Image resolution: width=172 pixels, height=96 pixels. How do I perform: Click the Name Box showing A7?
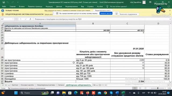click(x=6, y=19)
